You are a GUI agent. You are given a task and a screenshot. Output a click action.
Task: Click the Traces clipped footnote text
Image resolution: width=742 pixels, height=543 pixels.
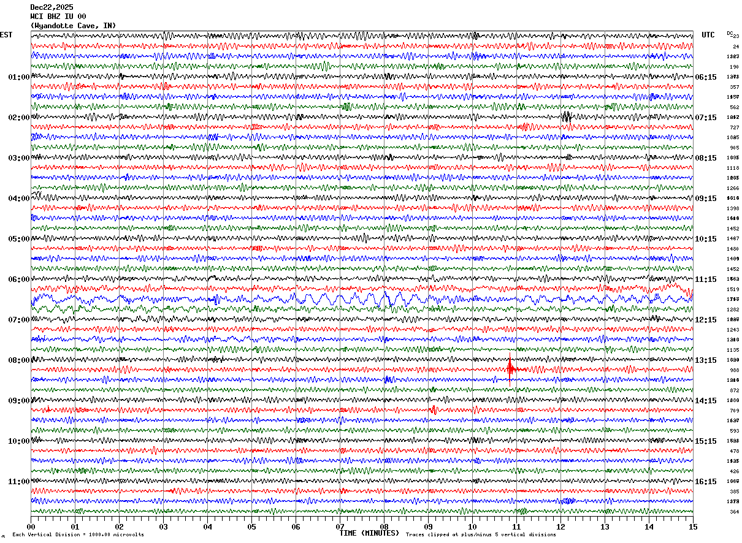pos(481,534)
